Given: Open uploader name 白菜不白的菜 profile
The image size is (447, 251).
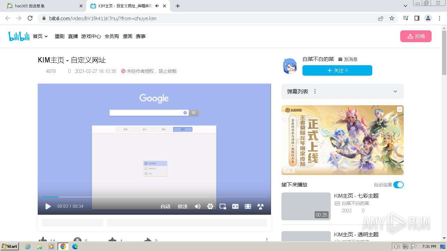Looking at the screenshot, I should (x=318, y=59).
